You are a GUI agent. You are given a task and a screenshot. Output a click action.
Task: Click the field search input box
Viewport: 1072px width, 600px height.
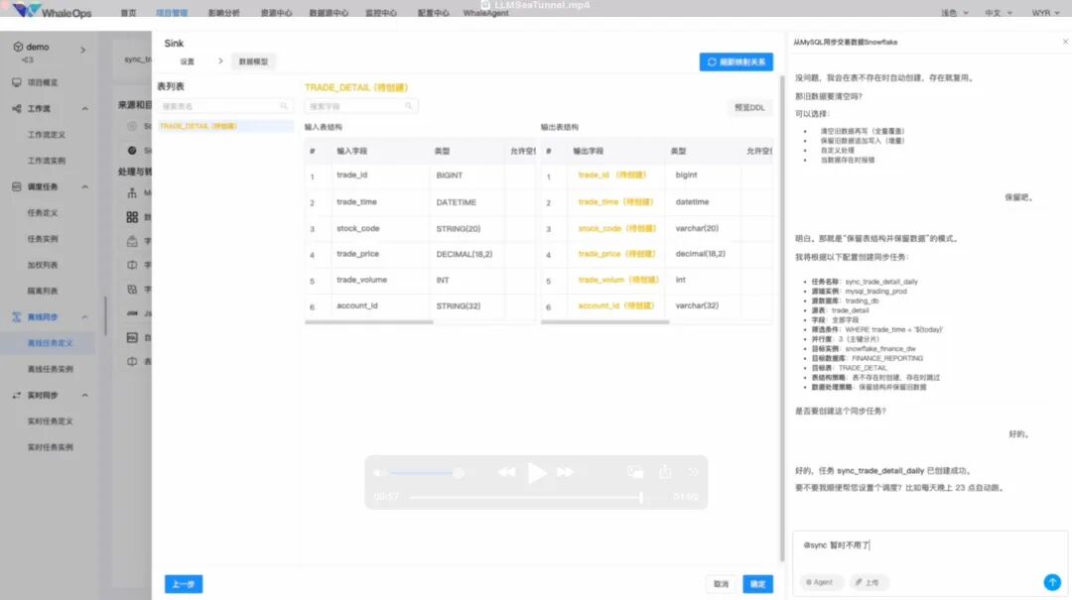coord(361,106)
